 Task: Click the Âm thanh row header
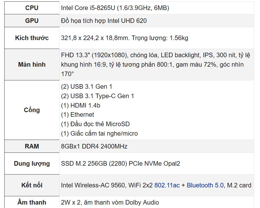(32, 203)
